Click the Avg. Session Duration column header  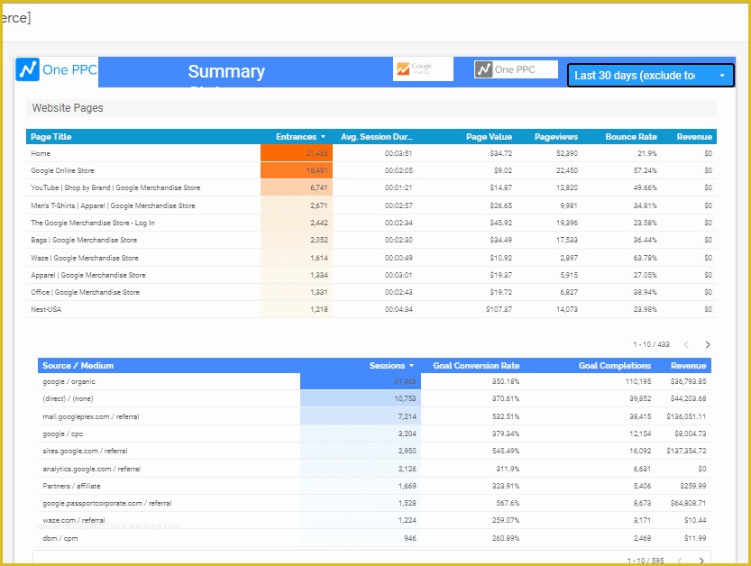(377, 137)
